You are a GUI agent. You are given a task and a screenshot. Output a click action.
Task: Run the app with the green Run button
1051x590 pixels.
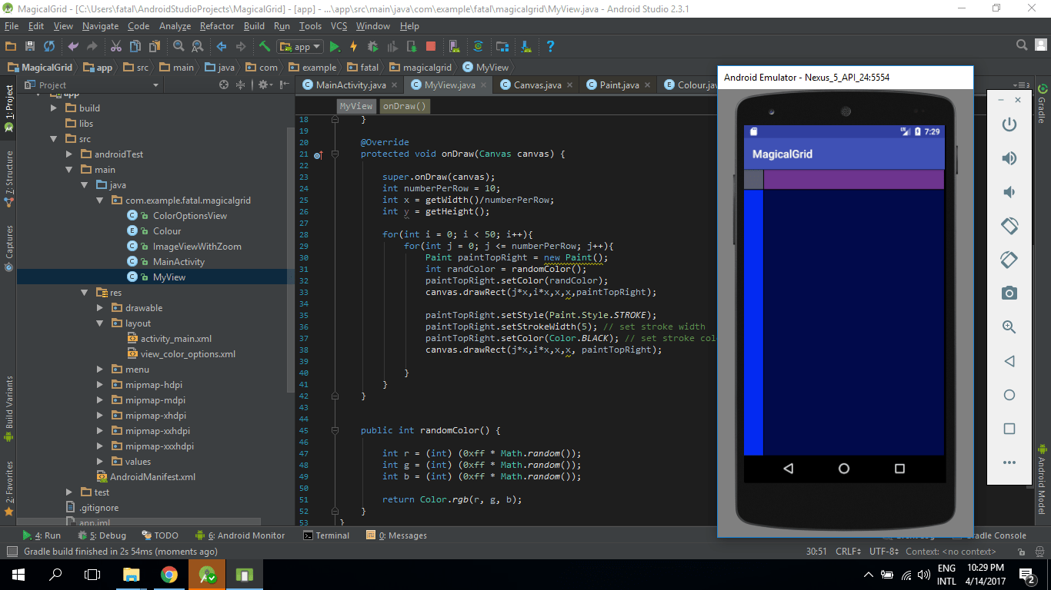pyautogui.click(x=334, y=46)
